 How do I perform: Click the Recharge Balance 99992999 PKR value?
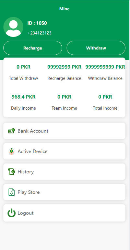click(x=64, y=67)
